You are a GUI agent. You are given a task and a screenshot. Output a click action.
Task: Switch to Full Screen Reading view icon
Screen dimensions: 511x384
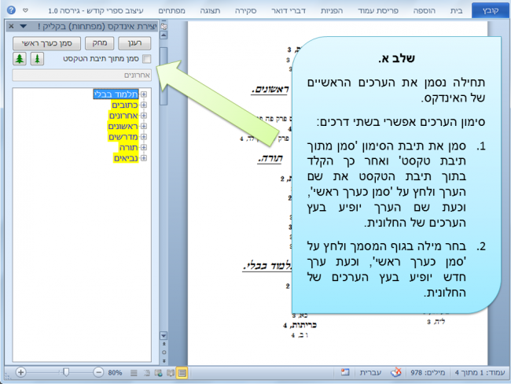171,372
